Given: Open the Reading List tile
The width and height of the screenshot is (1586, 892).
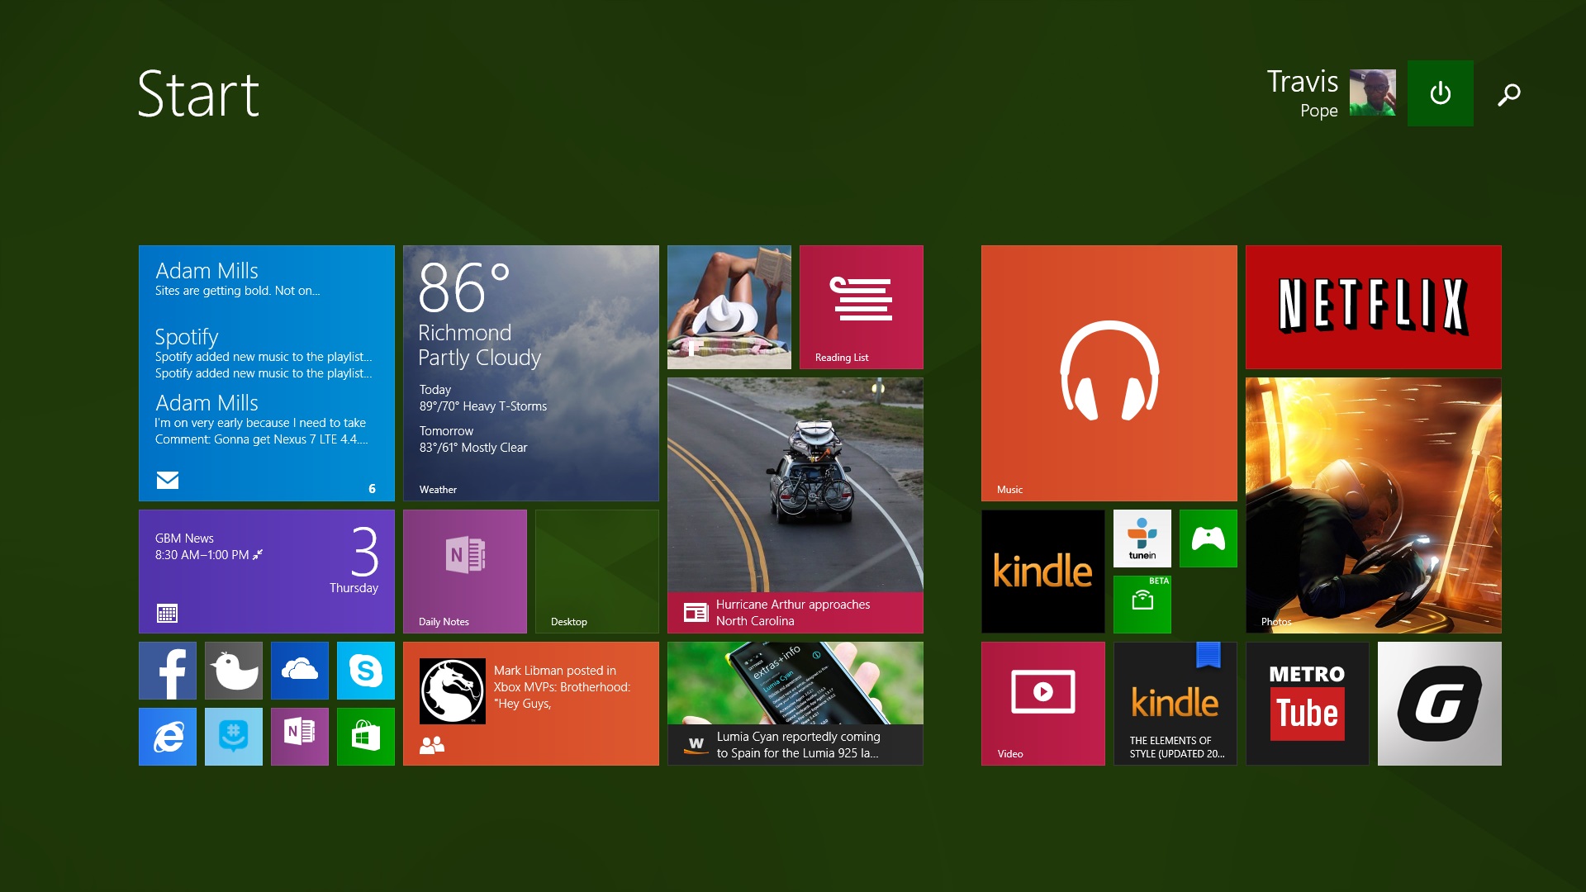Looking at the screenshot, I should (862, 307).
